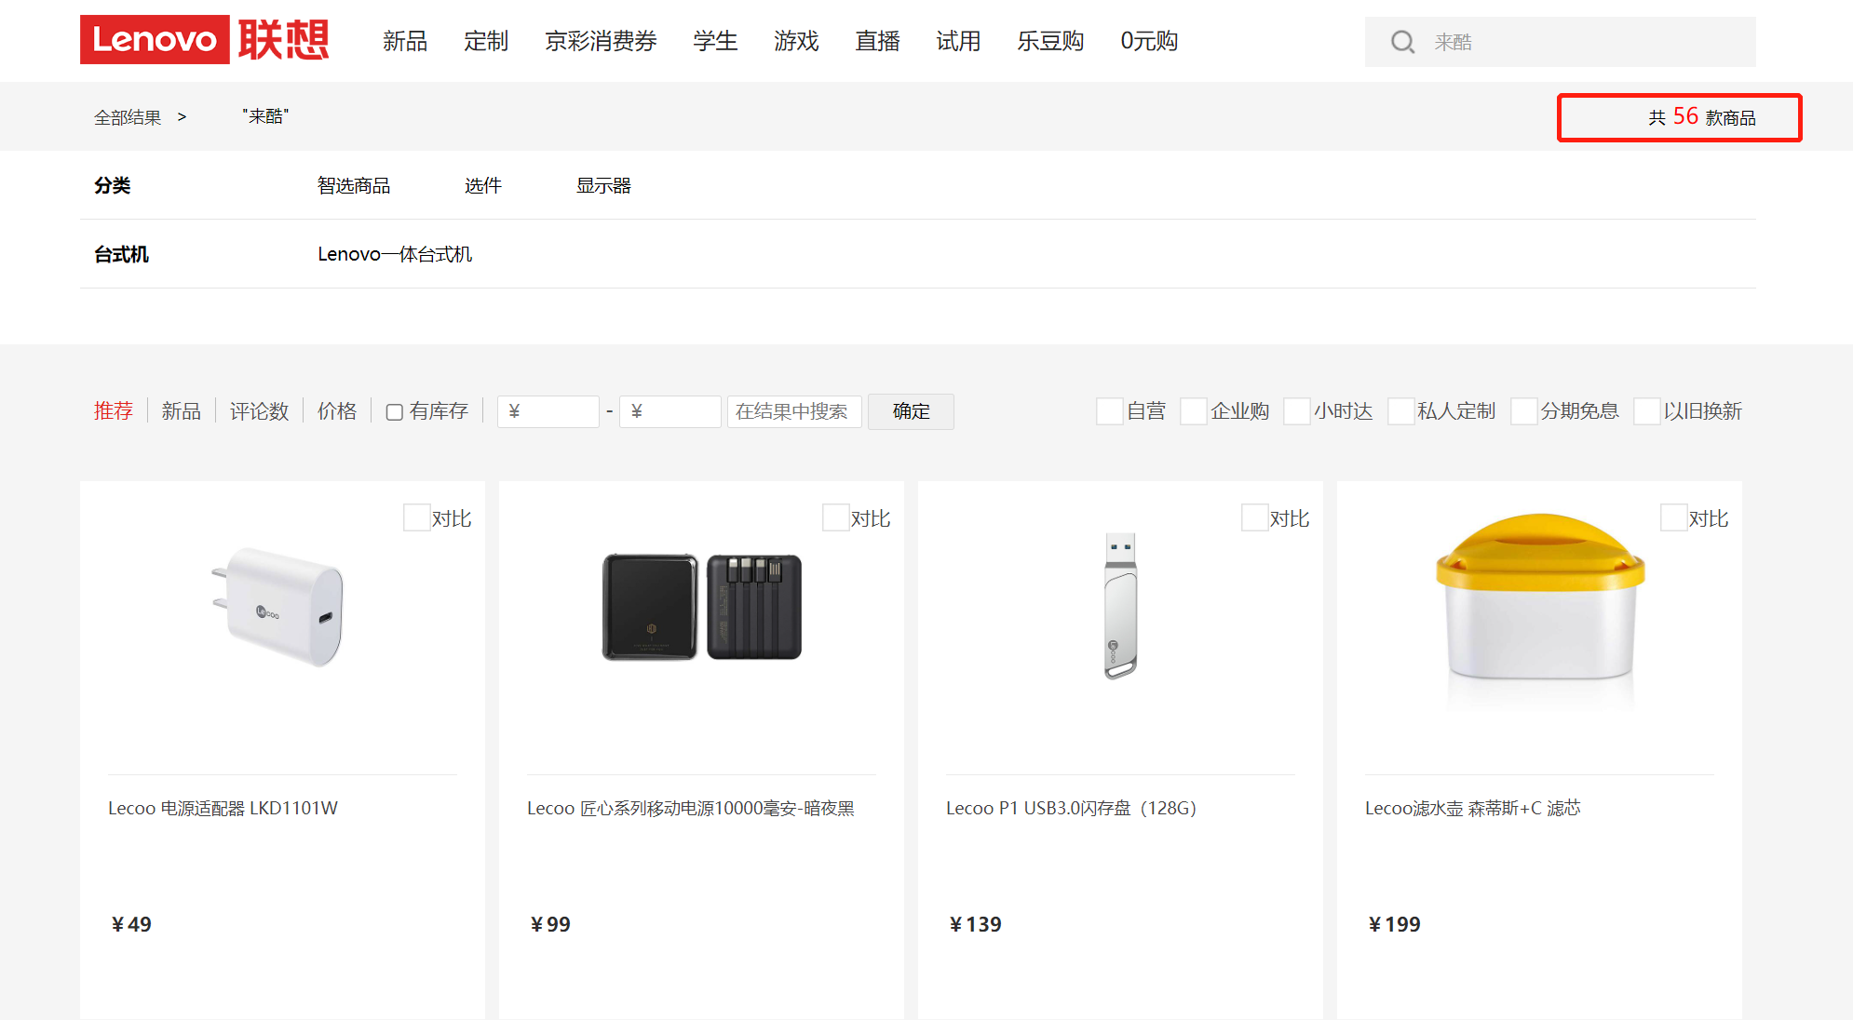Filter by 显示器 category

tap(603, 185)
